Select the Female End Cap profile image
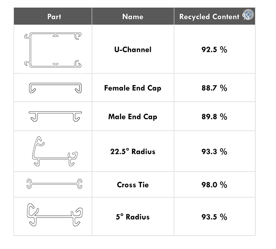The width and height of the screenshot is (276, 249). 55,88
